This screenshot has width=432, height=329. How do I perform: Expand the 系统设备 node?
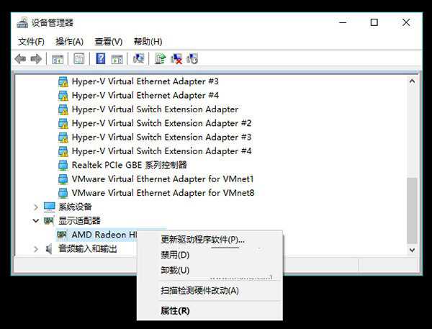36,207
